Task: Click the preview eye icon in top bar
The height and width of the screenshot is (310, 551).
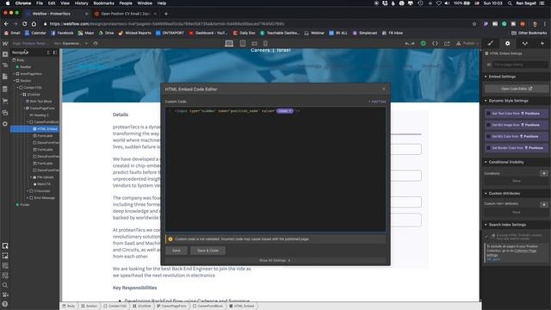Action: tap(96, 44)
